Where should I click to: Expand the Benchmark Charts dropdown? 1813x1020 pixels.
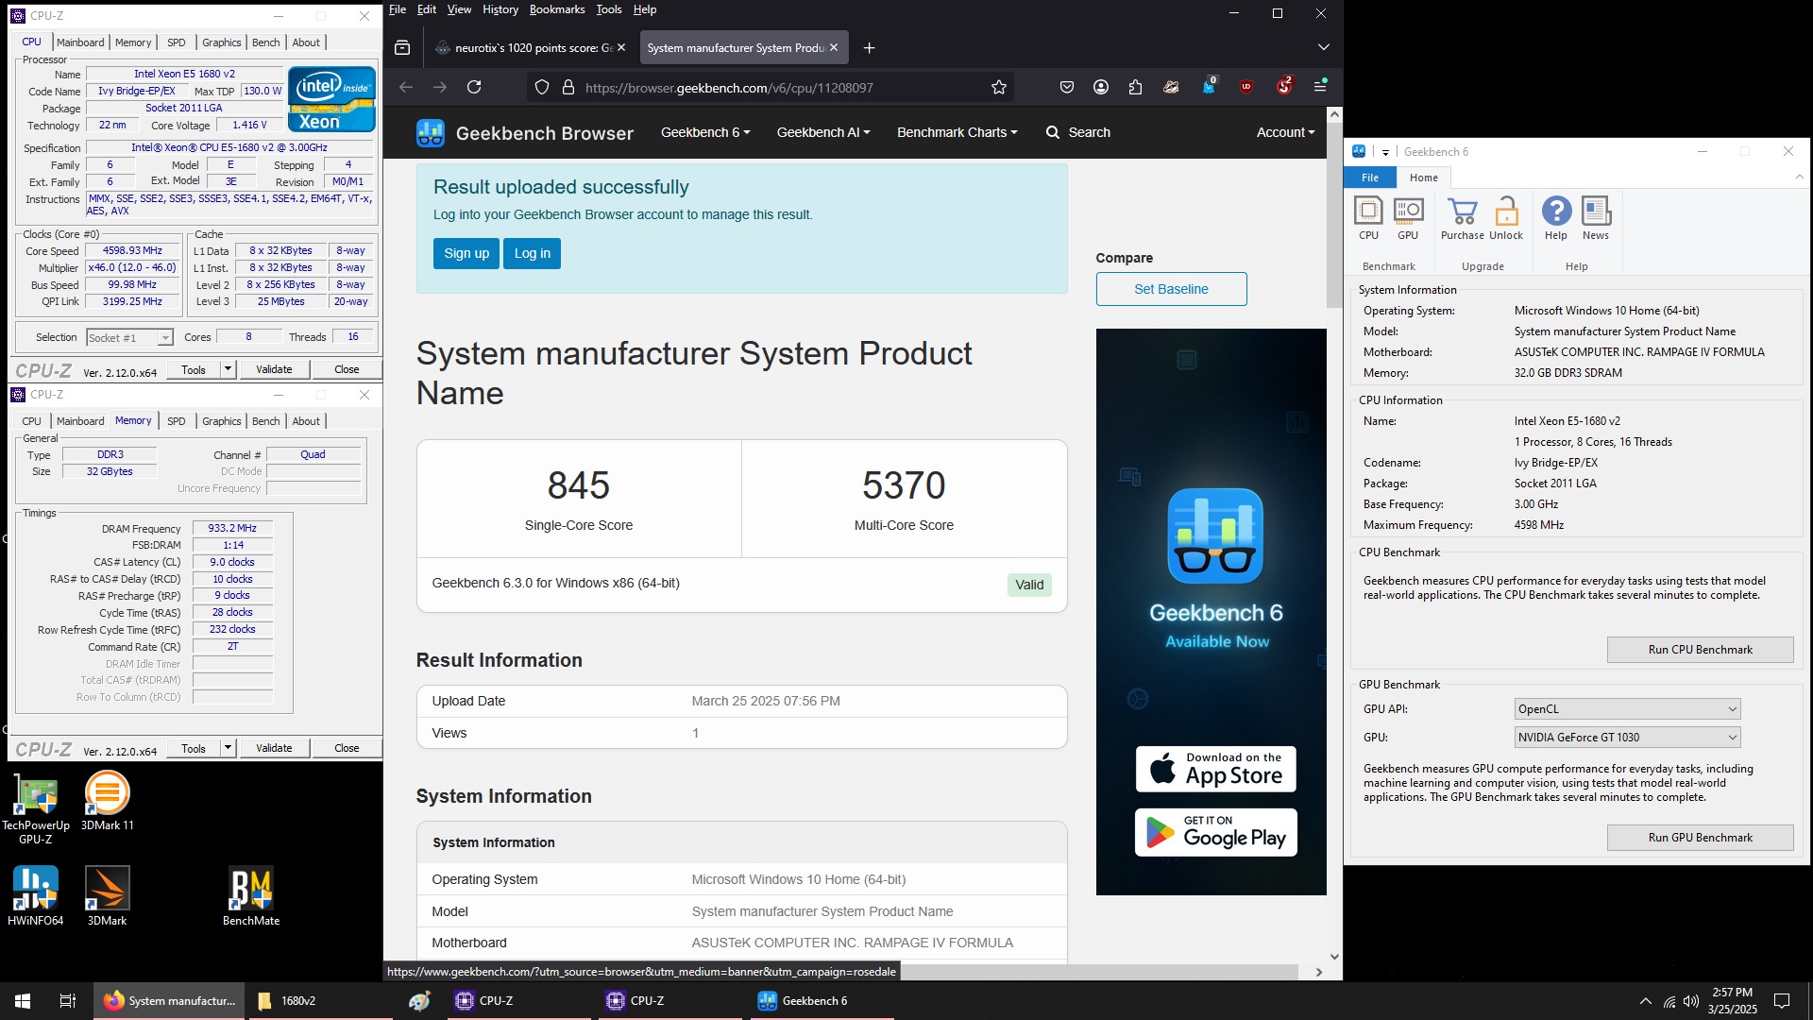tap(957, 132)
